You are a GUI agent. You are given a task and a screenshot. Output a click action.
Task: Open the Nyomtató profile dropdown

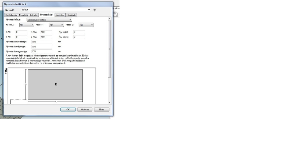coord(89,10)
